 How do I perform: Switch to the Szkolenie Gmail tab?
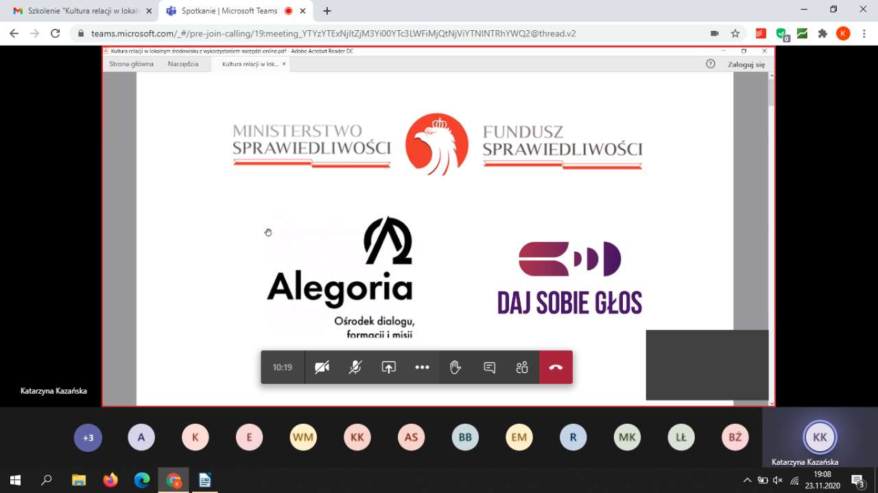[x=79, y=11]
